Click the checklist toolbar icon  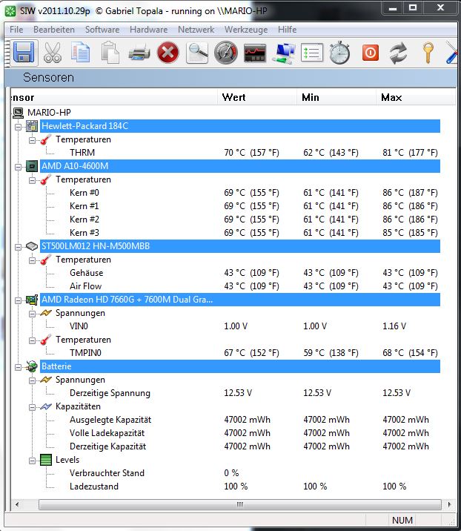point(312,53)
